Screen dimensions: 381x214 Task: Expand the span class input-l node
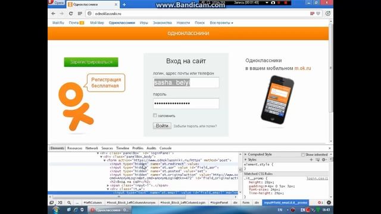pyautogui.click(x=108, y=185)
